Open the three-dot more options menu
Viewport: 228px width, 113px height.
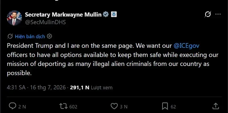coord(218,14)
